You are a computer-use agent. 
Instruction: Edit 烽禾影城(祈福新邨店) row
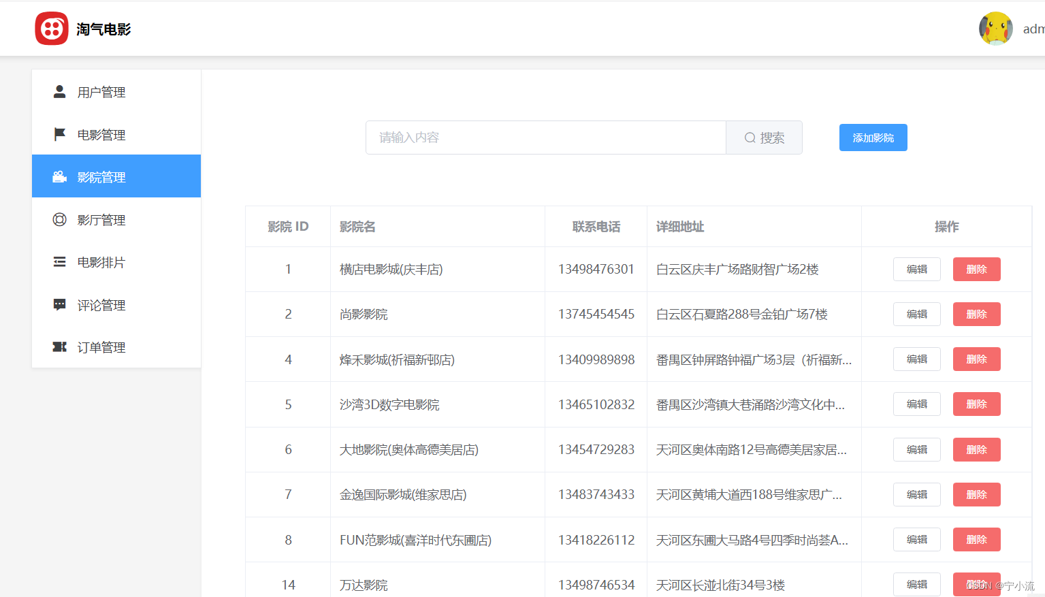point(916,359)
